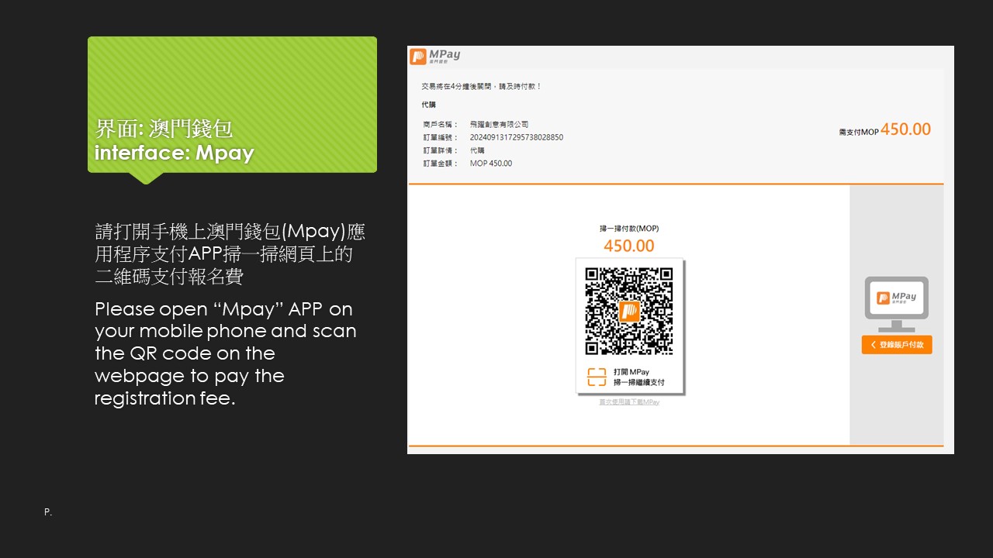The width and height of the screenshot is (993, 558).
Task: Click the payment QR code
Action: 629,311
